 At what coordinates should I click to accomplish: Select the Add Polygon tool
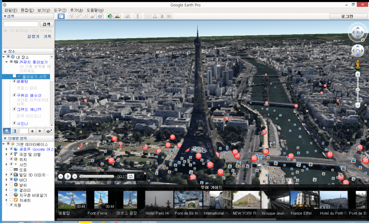click(79, 16)
